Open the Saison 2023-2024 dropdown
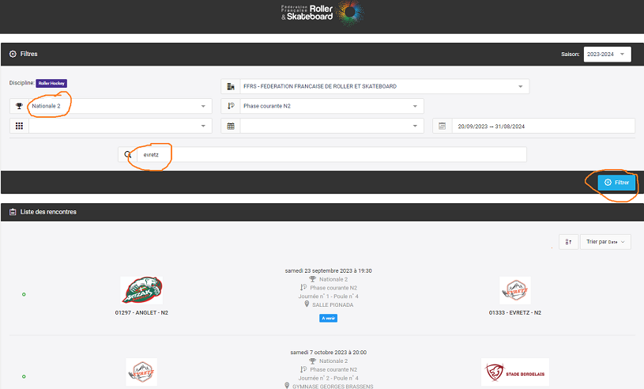The image size is (644, 389). (607, 55)
